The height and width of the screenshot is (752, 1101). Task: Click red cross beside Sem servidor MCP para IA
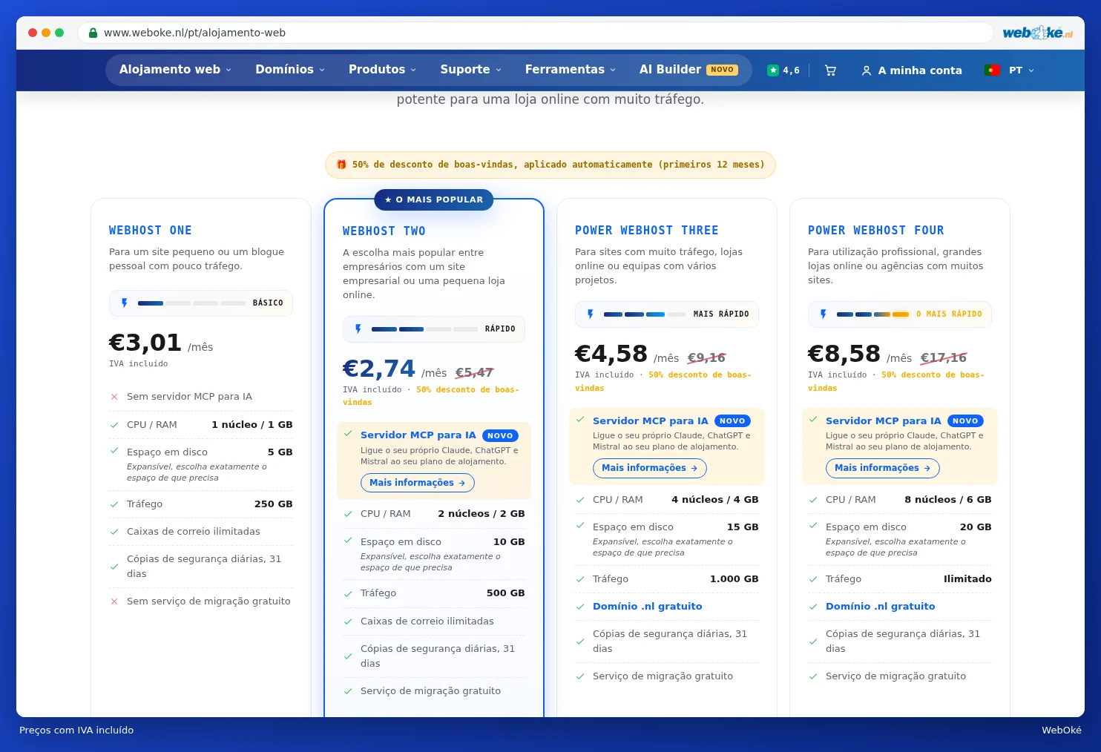pos(114,397)
